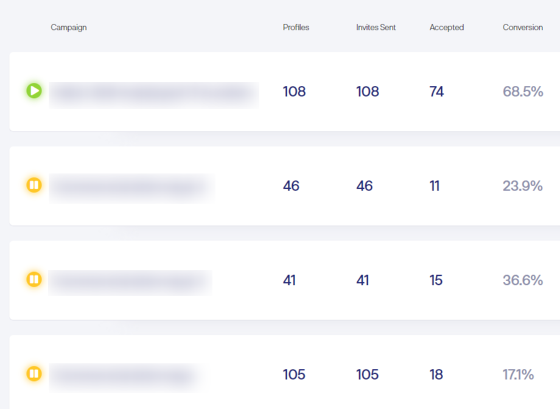Sort by the Accepted column header
Viewport: 560px width, 409px height.
[x=446, y=27]
